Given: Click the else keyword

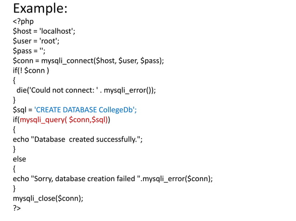Looking at the screenshot, I should pyautogui.click(x=19, y=159).
